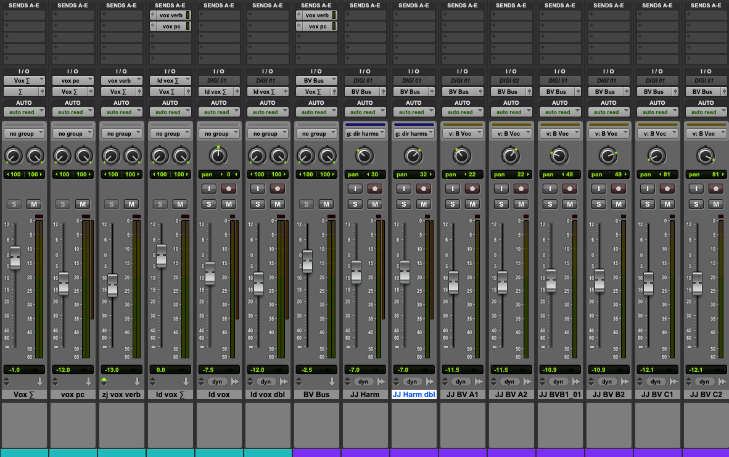Open the DIGI 02 input selector on JJ BV A2

coord(511,80)
